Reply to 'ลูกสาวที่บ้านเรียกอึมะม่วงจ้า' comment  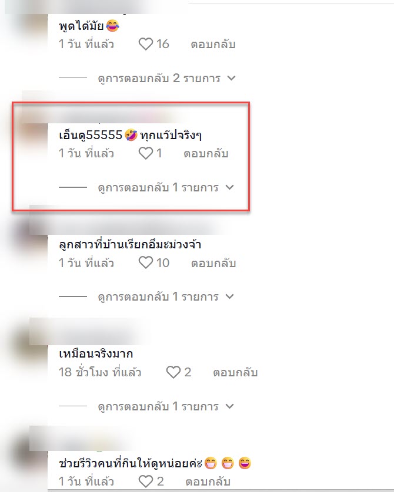(213, 263)
